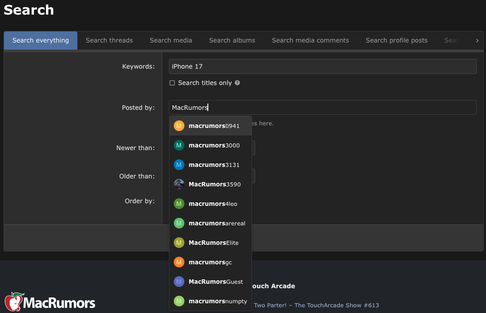Choose macrumors0941 from the suggestions
Screen dimensions: 486x313
click(210, 126)
